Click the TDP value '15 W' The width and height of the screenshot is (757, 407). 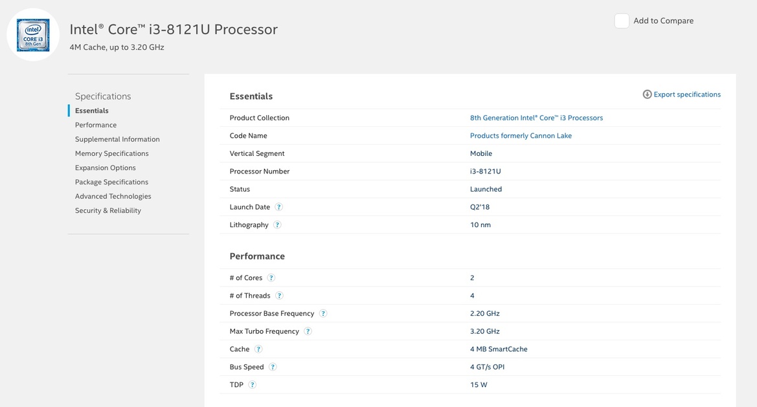point(479,385)
